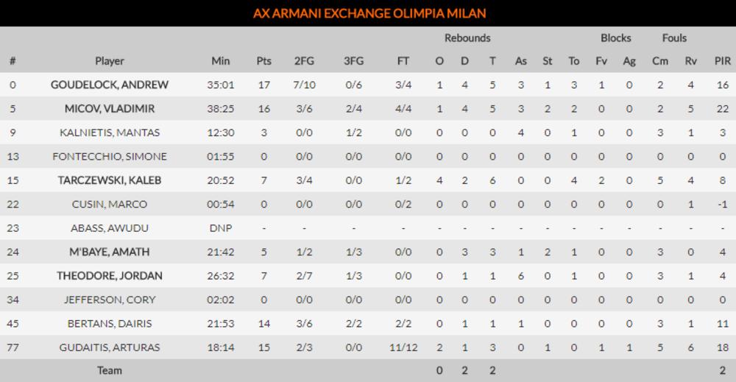Open Fontecchio, Simone player page
This screenshot has width=736, height=382.
click(110, 157)
